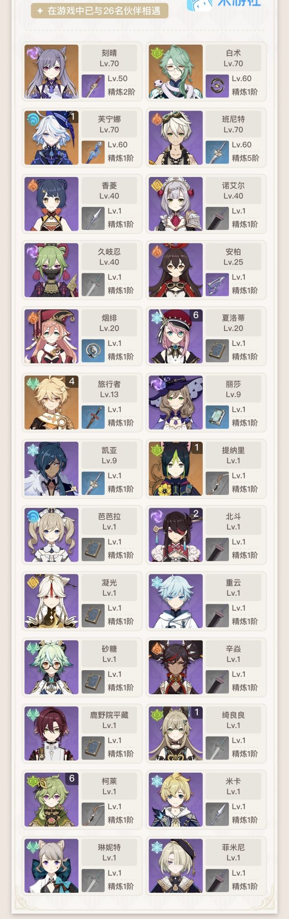Click Bennett's (班尼特) weapon icon

click(x=217, y=152)
